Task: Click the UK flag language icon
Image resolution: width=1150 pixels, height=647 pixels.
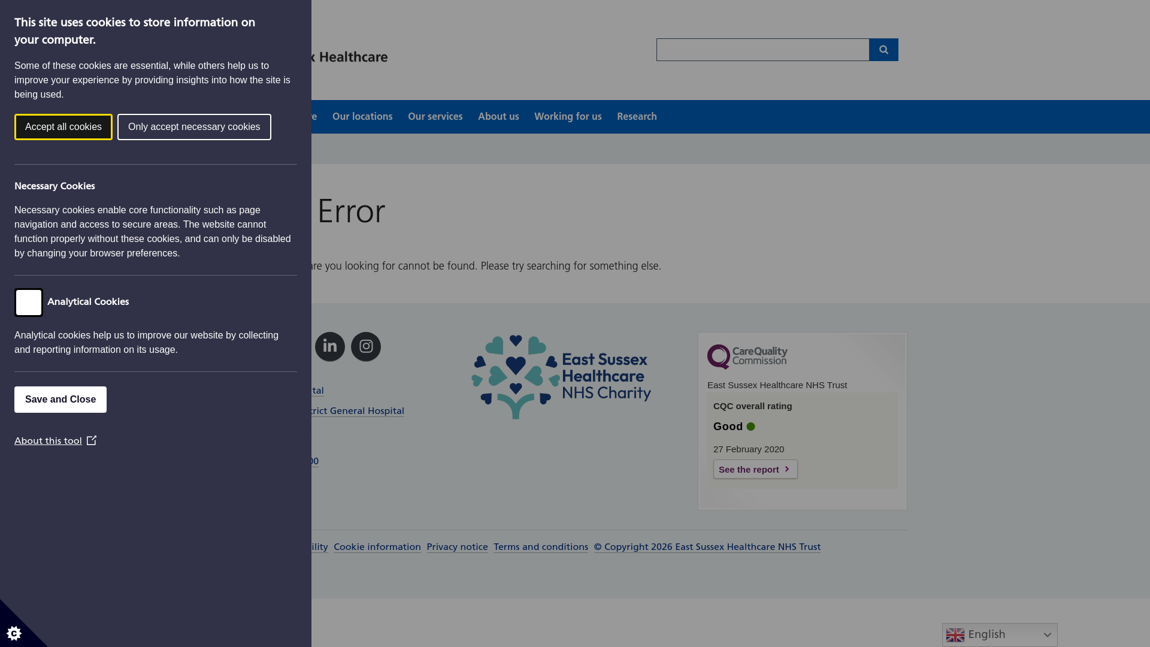Action: [x=955, y=635]
